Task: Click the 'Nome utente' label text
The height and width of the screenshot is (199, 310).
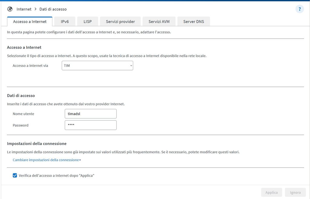Action: pos(23,114)
